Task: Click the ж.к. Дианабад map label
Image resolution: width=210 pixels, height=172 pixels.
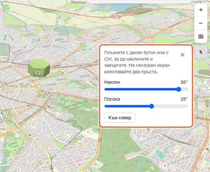Action: [177, 162]
